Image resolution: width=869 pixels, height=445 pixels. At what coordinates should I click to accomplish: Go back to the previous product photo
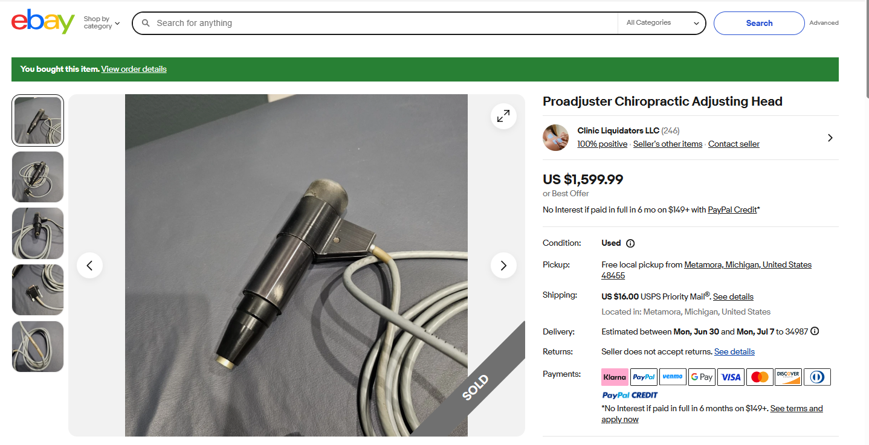click(89, 265)
